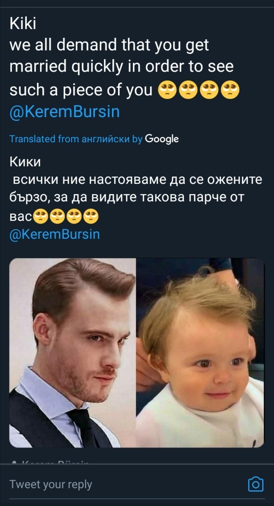274x506 pixels.
Task: Tap first eye-roll emoji in English tweet
Action: (x=167, y=90)
